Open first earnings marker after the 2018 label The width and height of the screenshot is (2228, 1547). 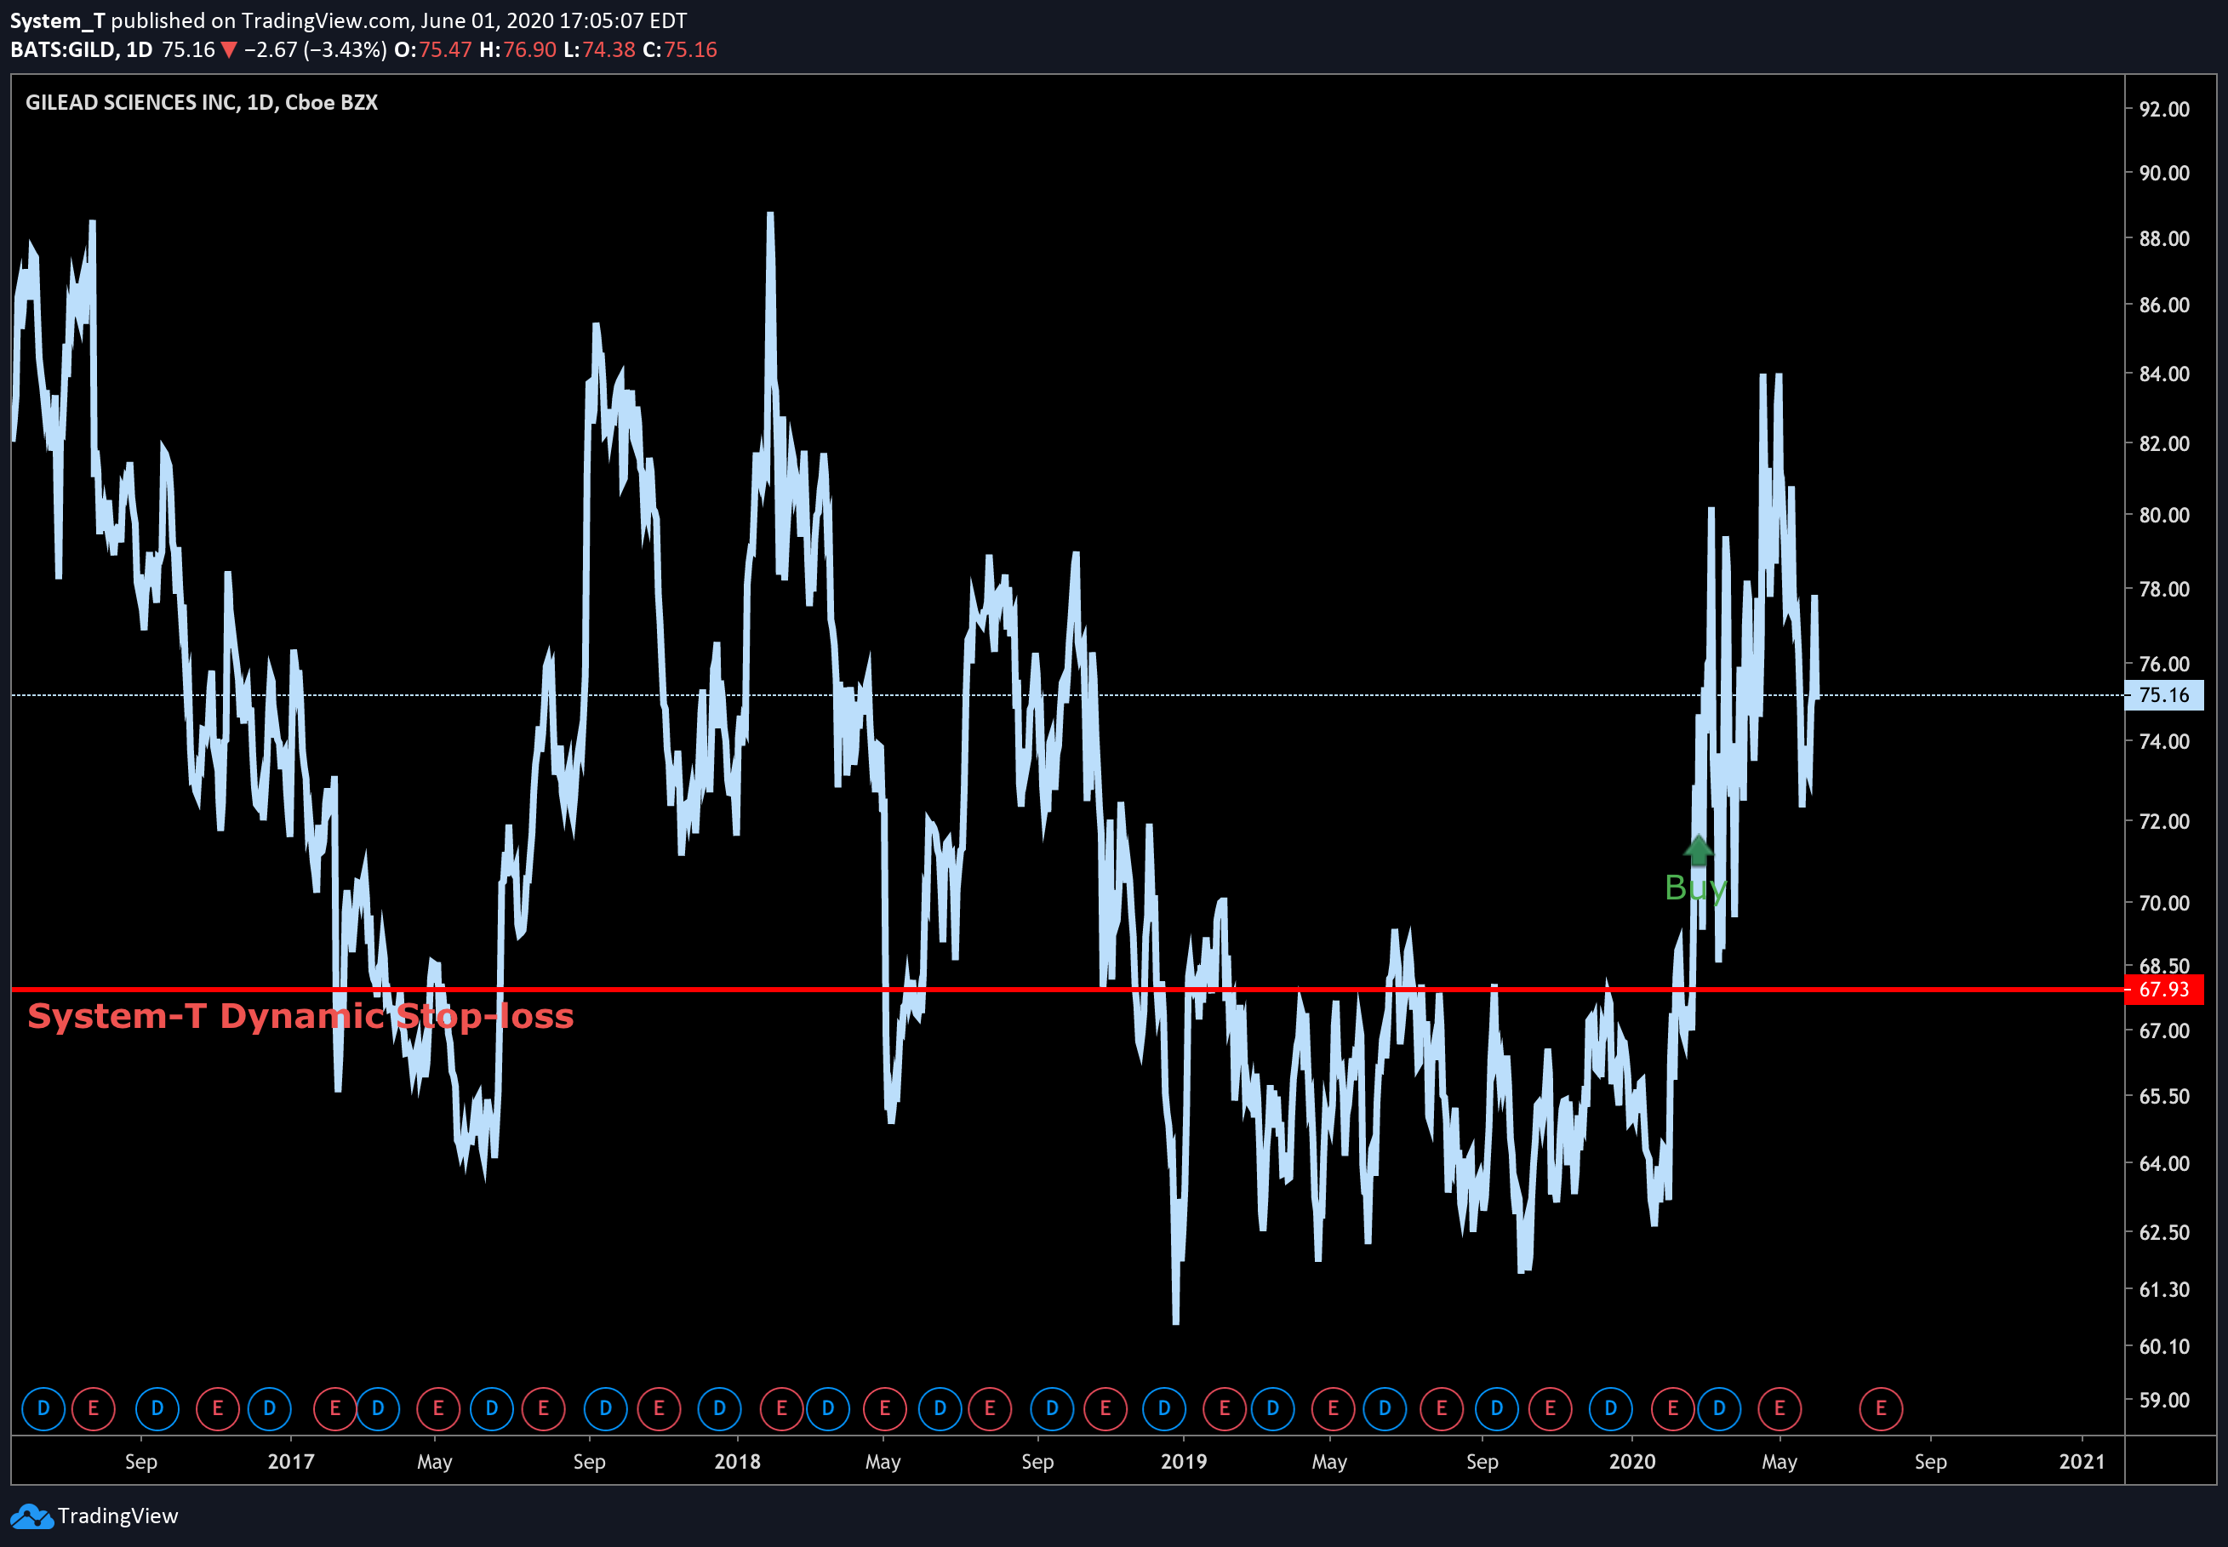781,1408
